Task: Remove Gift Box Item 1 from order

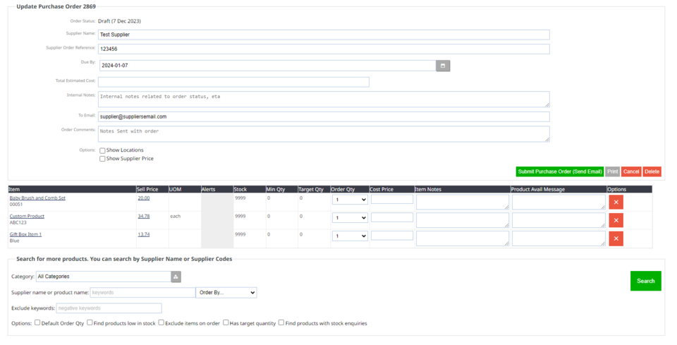Action: click(x=616, y=238)
